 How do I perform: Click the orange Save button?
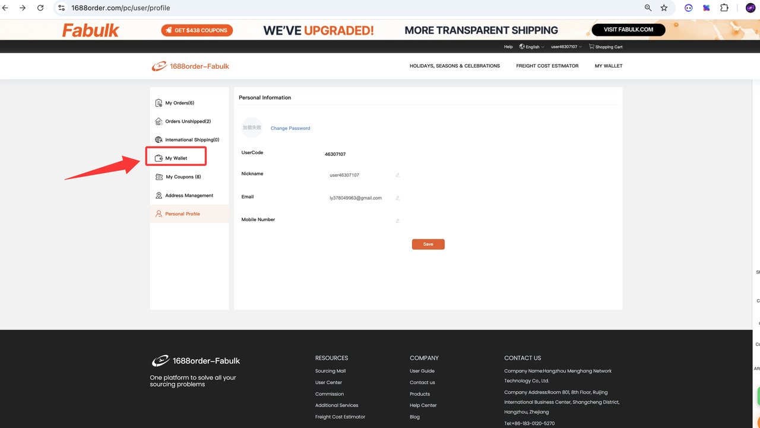click(428, 244)
